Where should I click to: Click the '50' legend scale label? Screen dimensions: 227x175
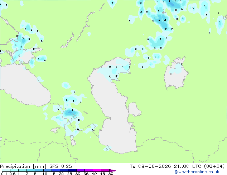(x=111, y=174)
